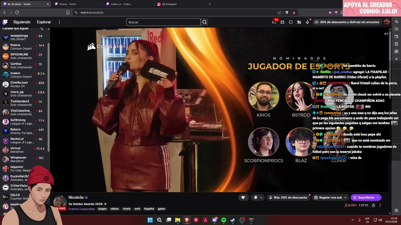Reload the page

click(17, 12)
